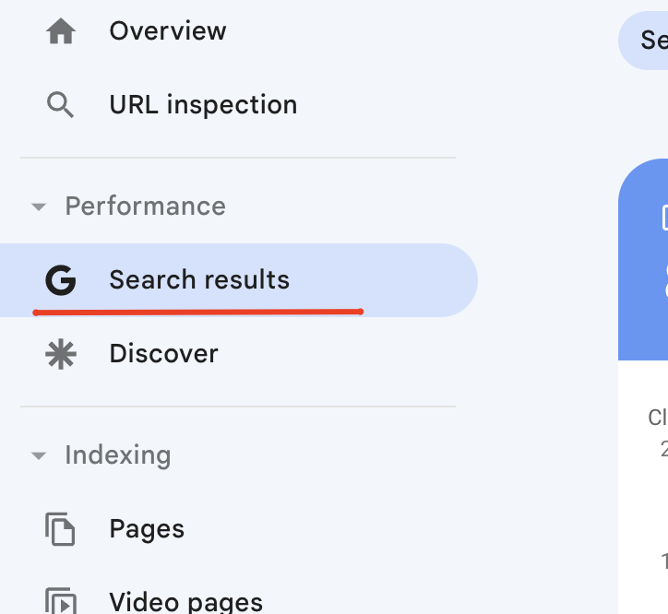Image resolution: width=668 pixels, height=614 pixels.
Task: Click the URL inspection magnifier icon
Action: (x=61, y=105)
